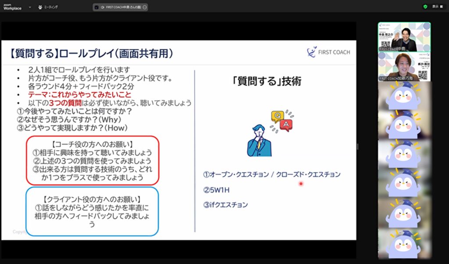
Task: Open the round options icon in the share pill
Action: pos(145,7)
